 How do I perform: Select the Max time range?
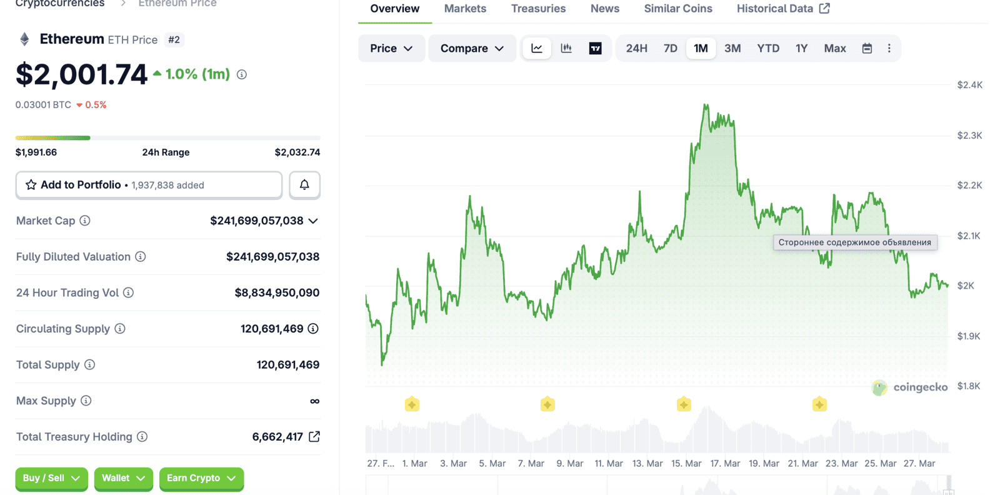point(834,48)
